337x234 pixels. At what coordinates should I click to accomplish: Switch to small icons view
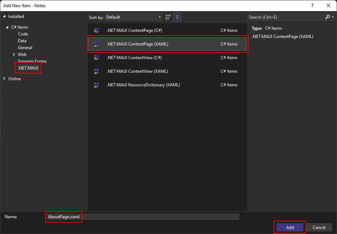(168, 17)
